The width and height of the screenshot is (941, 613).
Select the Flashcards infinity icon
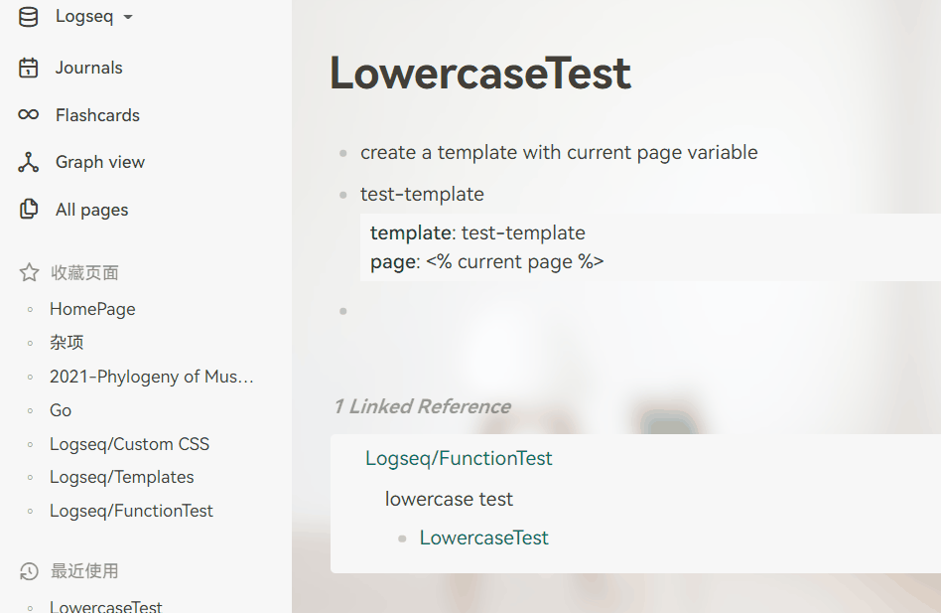click(28, 114)
